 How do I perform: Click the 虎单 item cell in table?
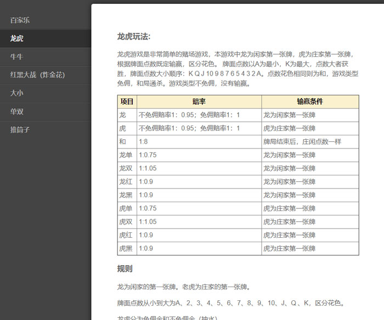[127, 208]
